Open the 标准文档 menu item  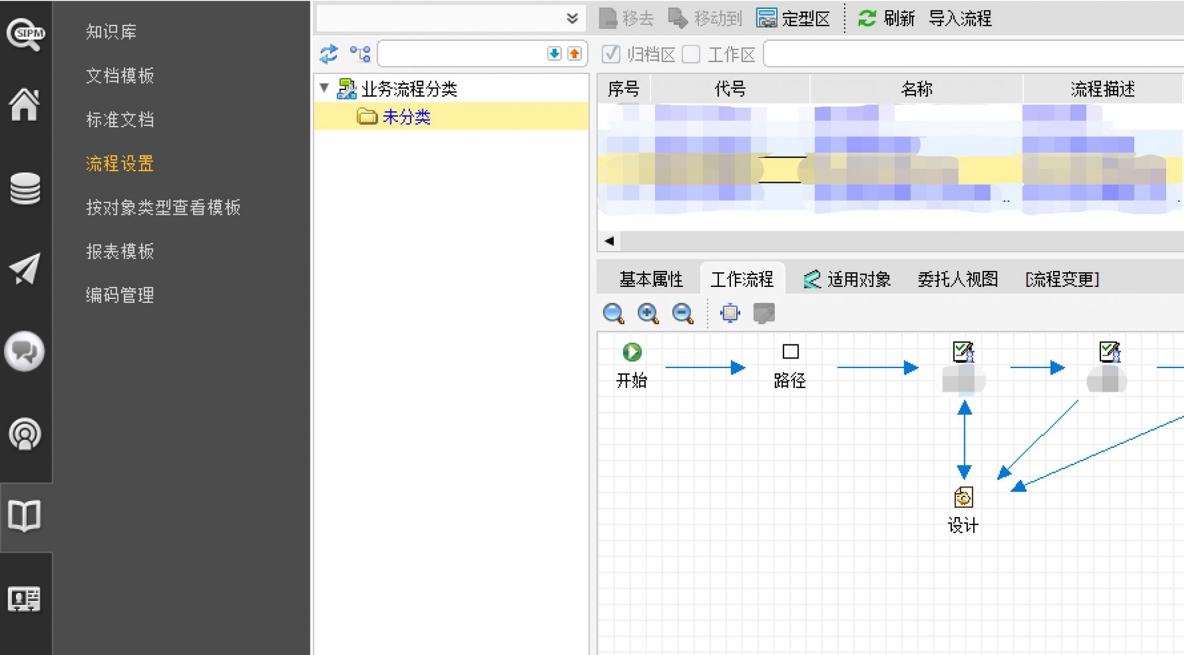click(x=120, y=120)
